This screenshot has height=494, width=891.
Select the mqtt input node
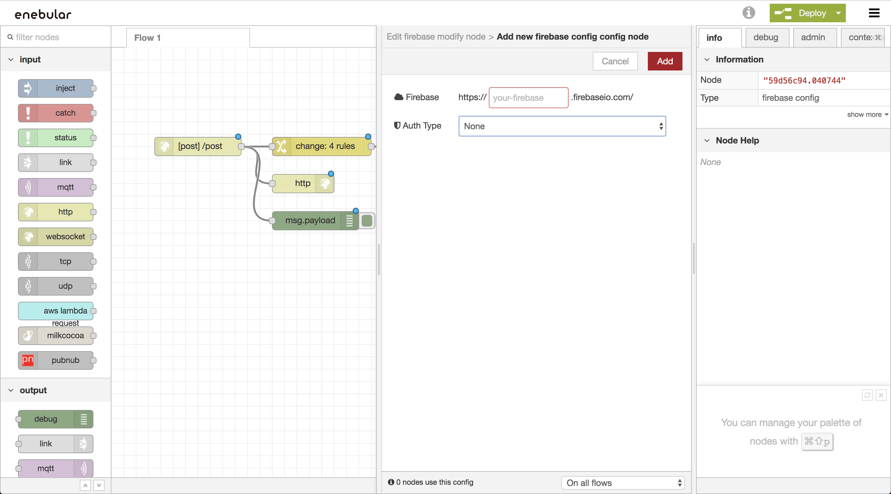coord(56,187)
